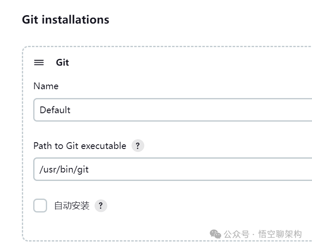This screenshot has width=312, height=247.
Task: Click the drag handle beside Git
Action: point(39,63)
